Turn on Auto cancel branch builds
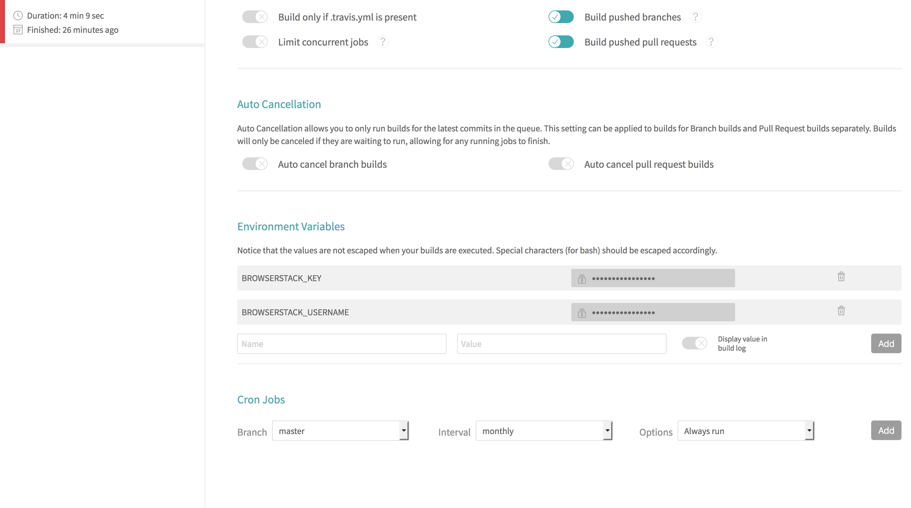 255,164
